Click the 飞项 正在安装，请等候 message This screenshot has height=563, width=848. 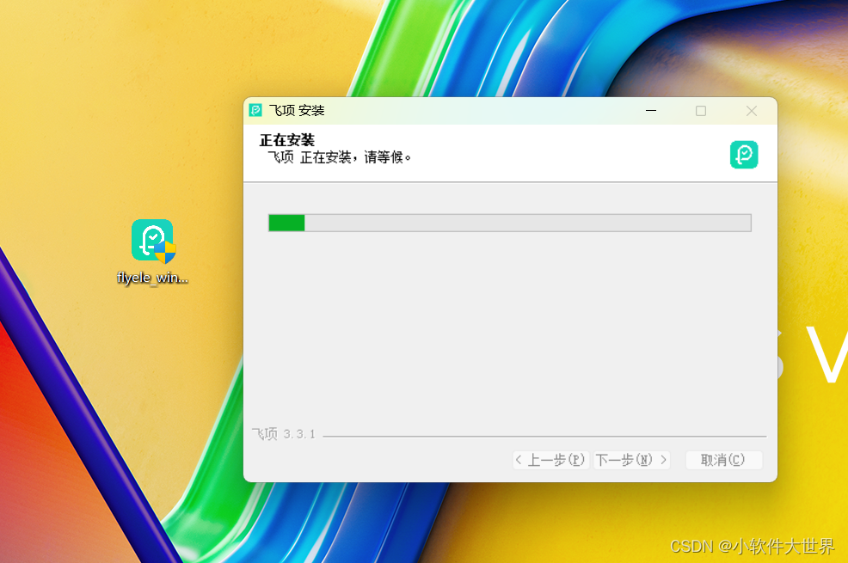[x=339, y=157]
